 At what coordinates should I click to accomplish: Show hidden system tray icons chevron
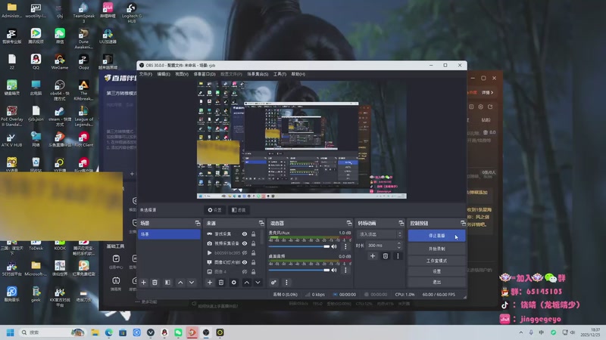(x=521, y=332)
